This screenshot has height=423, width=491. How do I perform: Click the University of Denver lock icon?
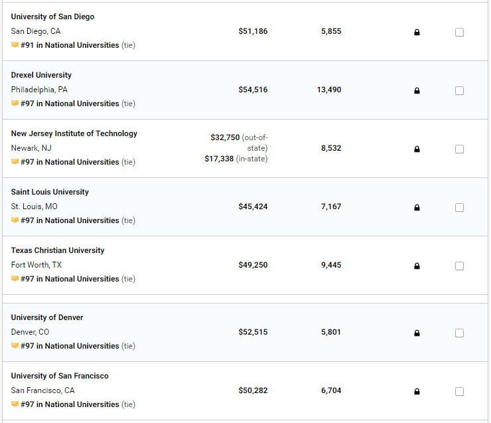(417, 333)
